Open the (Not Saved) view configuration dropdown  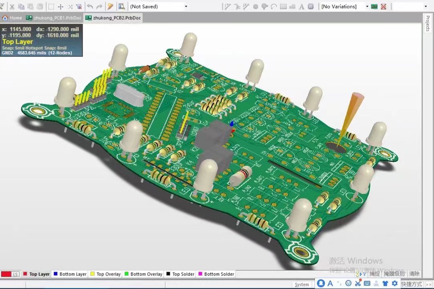point(186,6)
